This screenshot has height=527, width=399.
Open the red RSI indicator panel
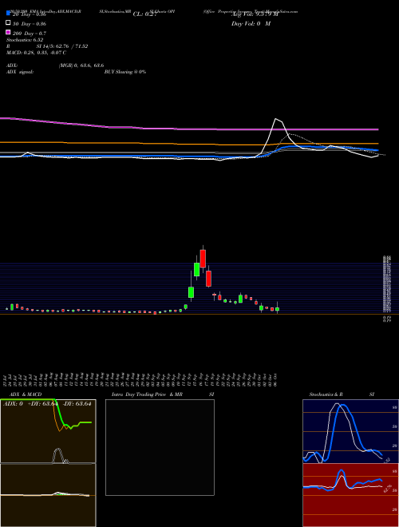(x=350, y=495)
